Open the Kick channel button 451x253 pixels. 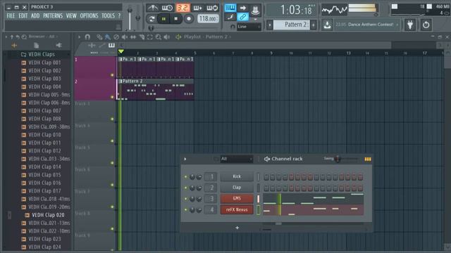pyautogui.click(x=237, y=176)
